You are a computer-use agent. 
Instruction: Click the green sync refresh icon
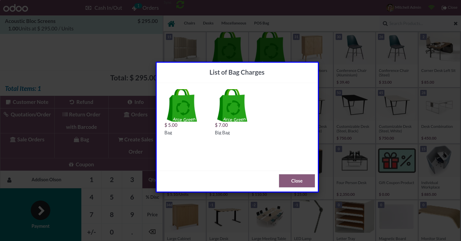(180, 4)
